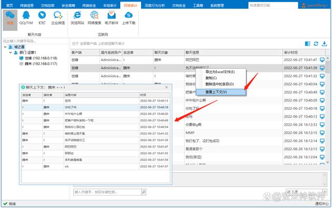Switch to the 文档加密 tab
The image size is (332, 208).
coord(47,6)
